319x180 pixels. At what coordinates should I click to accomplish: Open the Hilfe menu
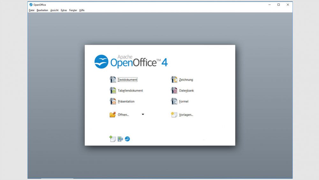coord(82,10)
